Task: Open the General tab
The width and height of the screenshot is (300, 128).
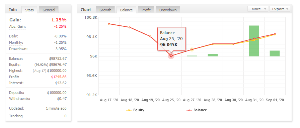Action: pos(49,10)
